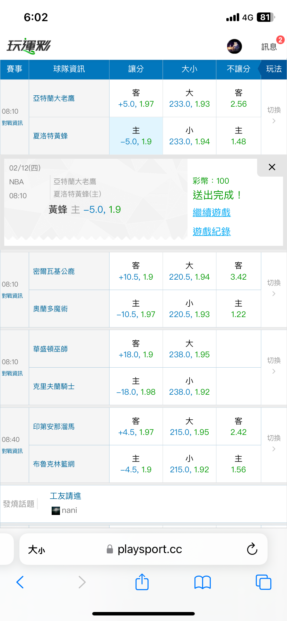Open the 訊息 messages menu
This screenshot has height=621, width=287.
269,47
